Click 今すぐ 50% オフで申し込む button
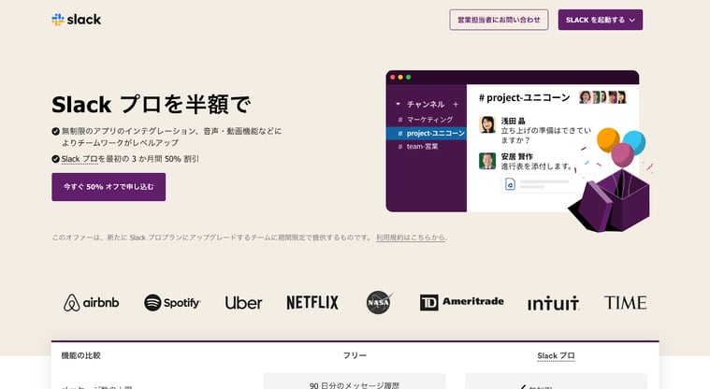Screen dimensions: 710x389 [x=109, y=187]
